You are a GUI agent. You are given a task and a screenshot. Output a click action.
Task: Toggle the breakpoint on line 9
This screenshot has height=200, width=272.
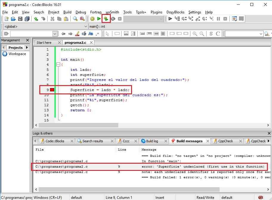click(x=52, y=90)
